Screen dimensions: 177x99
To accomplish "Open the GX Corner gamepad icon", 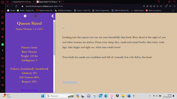I will [7, 2].
